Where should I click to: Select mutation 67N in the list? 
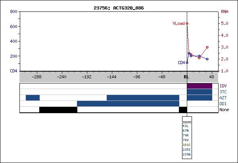click(x=186, y=131)
